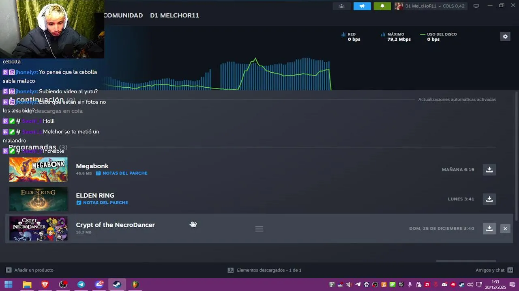Open FL Studio from the taskbar
This screenshot has height=291, width=519.
(135, 285)
